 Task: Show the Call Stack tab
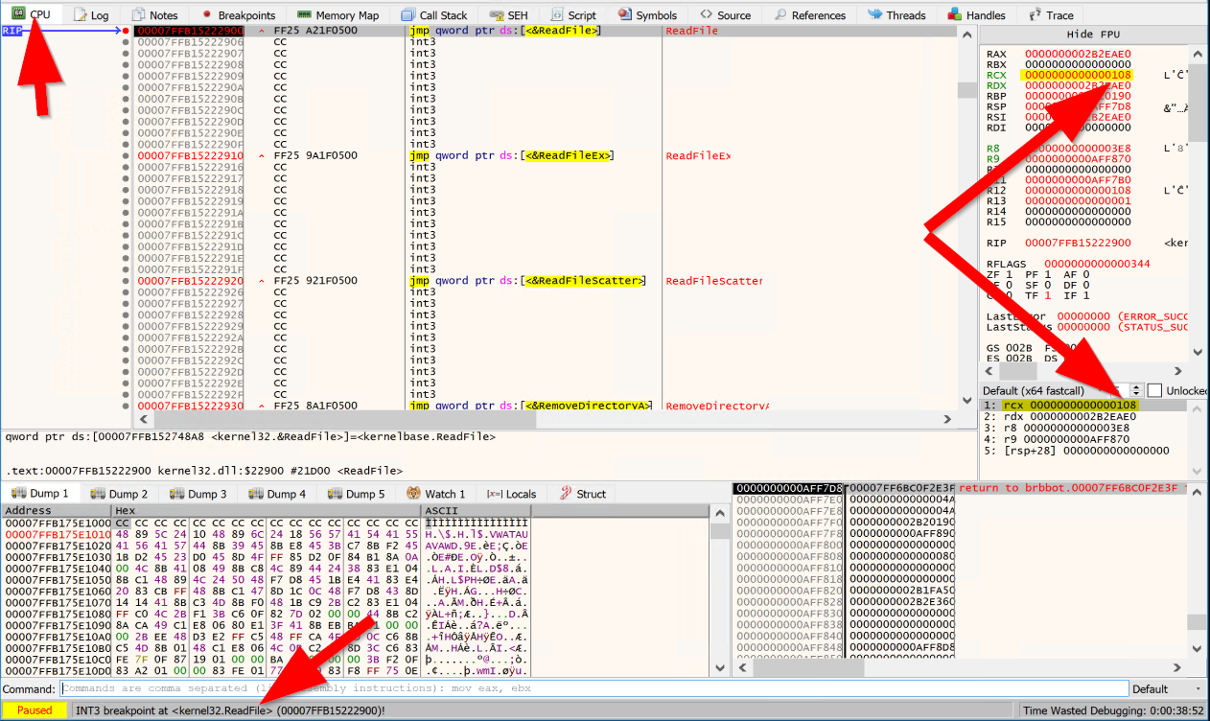click(434, 15)
